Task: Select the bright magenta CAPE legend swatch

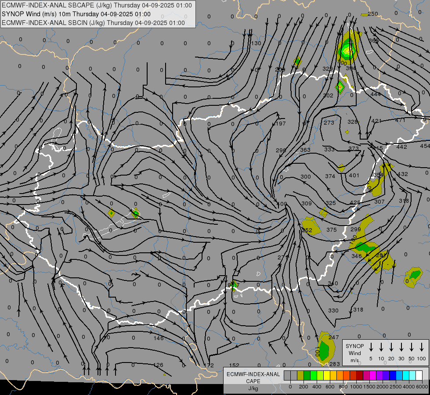Action: pos(373,376)
